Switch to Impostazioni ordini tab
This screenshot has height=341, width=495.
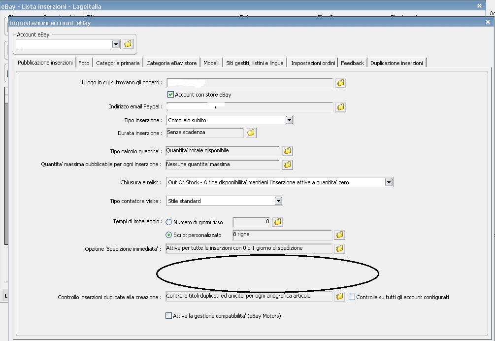click(x=313, y=63)
